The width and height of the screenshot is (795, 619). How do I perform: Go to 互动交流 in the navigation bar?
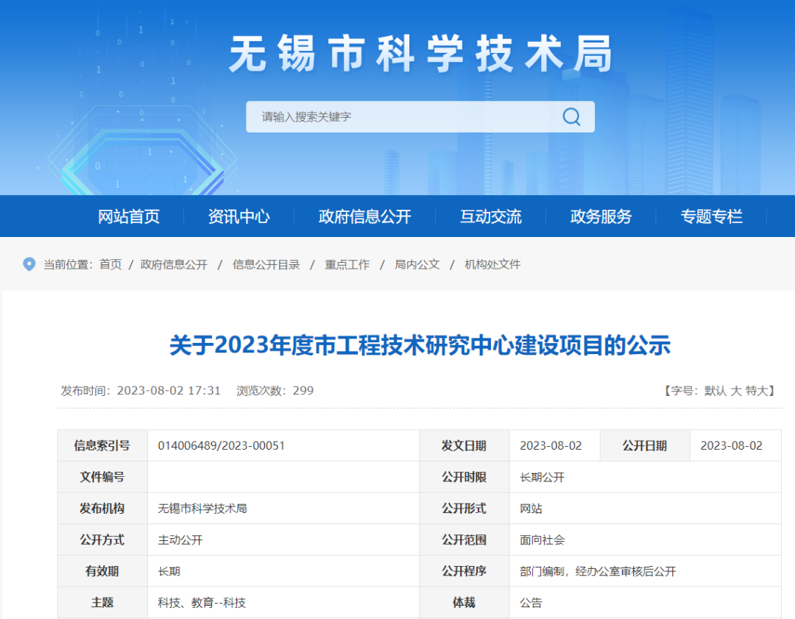pos(490,216)
